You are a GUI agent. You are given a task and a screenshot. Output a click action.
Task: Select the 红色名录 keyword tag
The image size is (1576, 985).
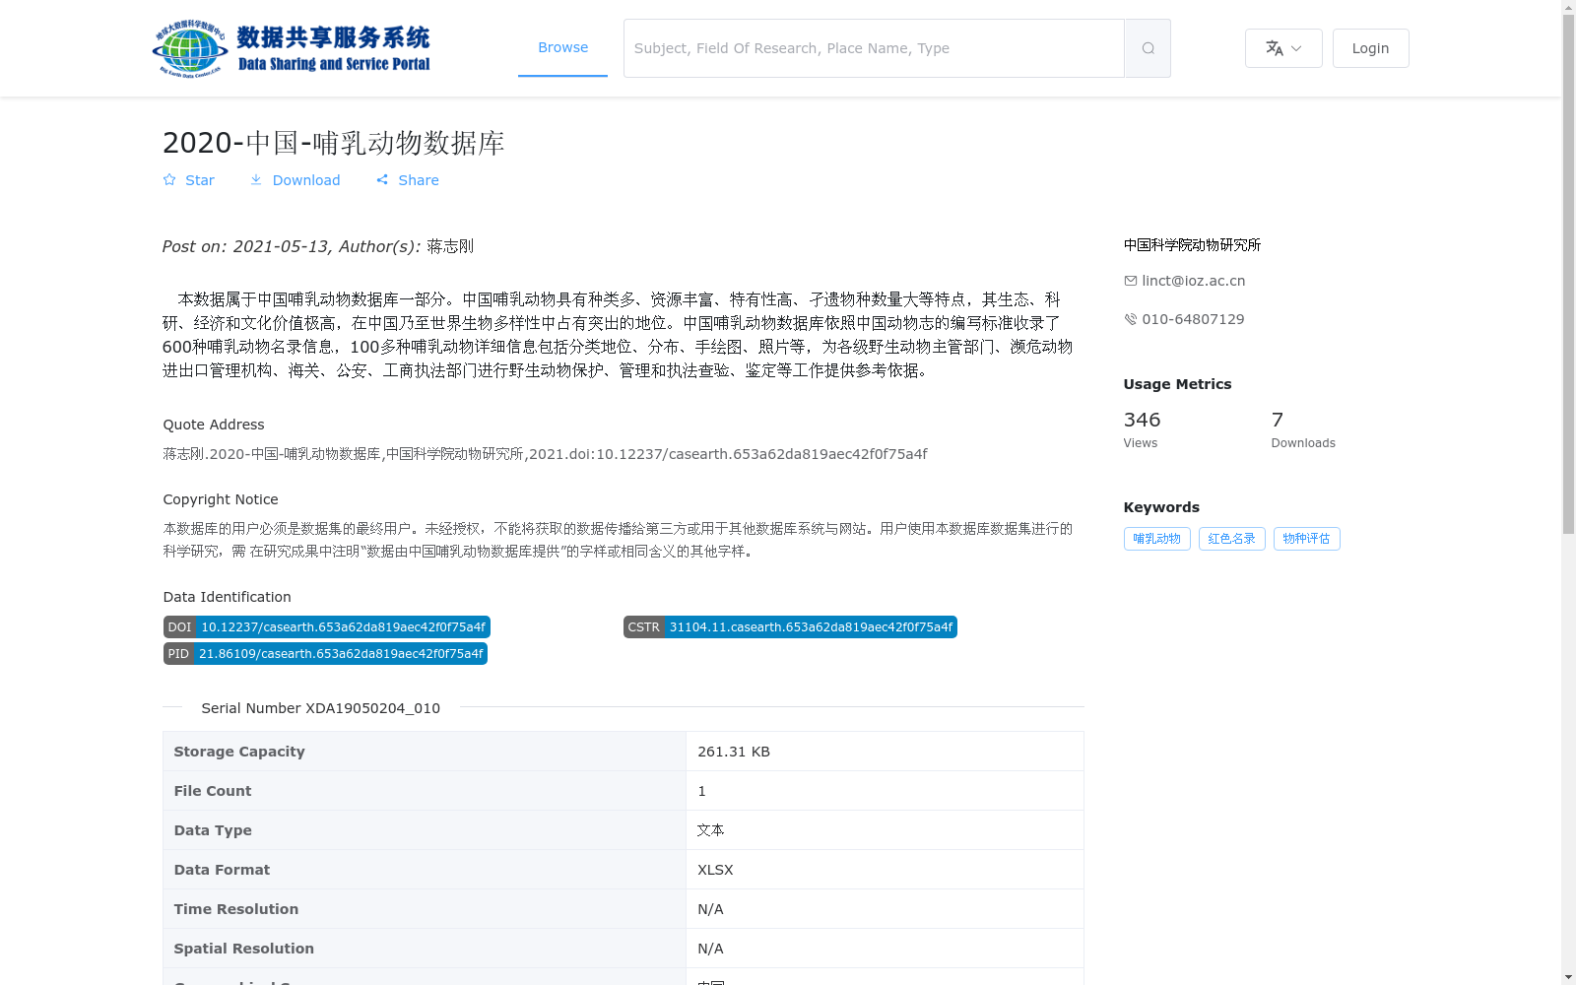[x=1231, y=539]
